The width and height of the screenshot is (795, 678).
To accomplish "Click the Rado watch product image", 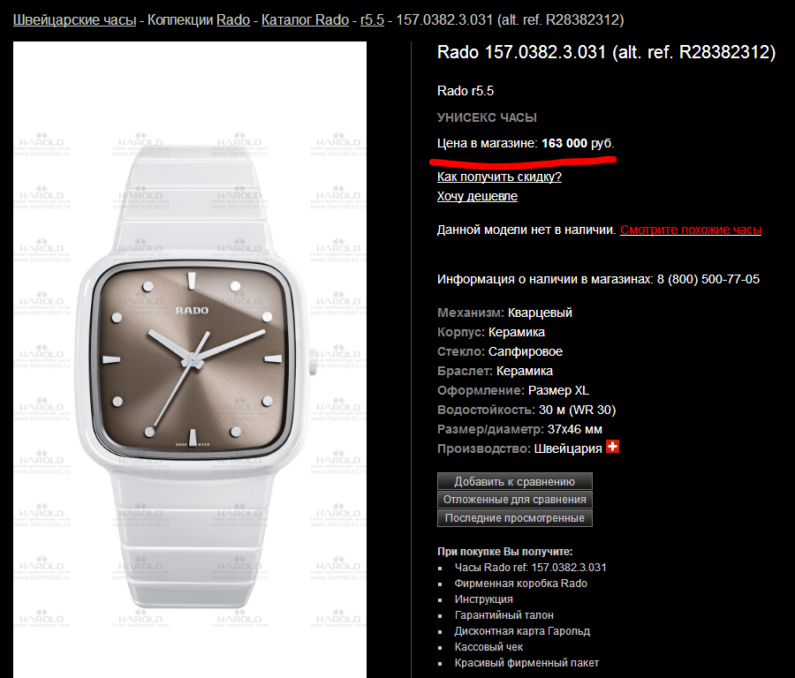I will [190, 360].
